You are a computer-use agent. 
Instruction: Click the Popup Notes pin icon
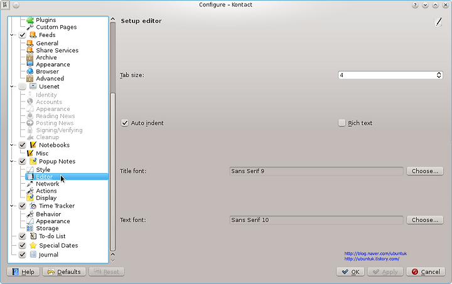(33, 161)
